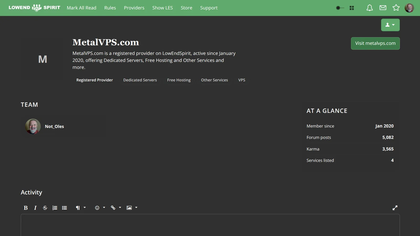
Task: Click inside the Activity text box
Action: tap(210, 225)
